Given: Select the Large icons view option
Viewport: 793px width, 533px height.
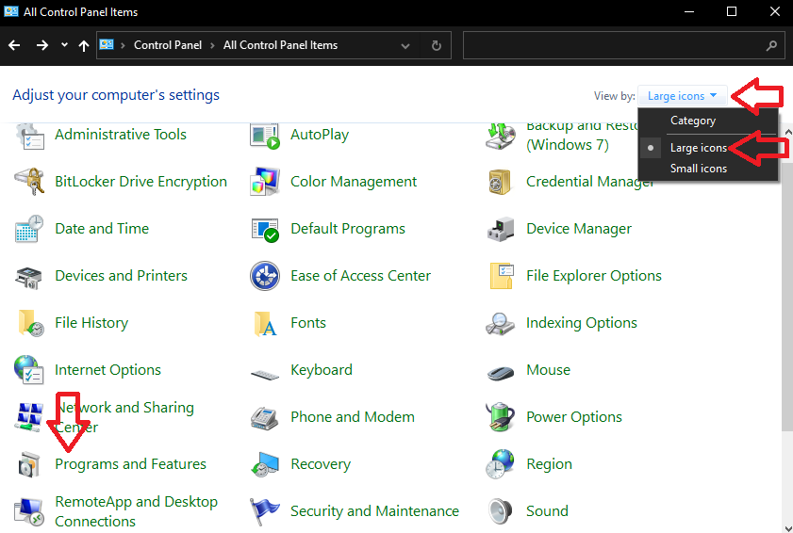Looking at the screenshot, I should pyautogui.click(x=698, y=148).
